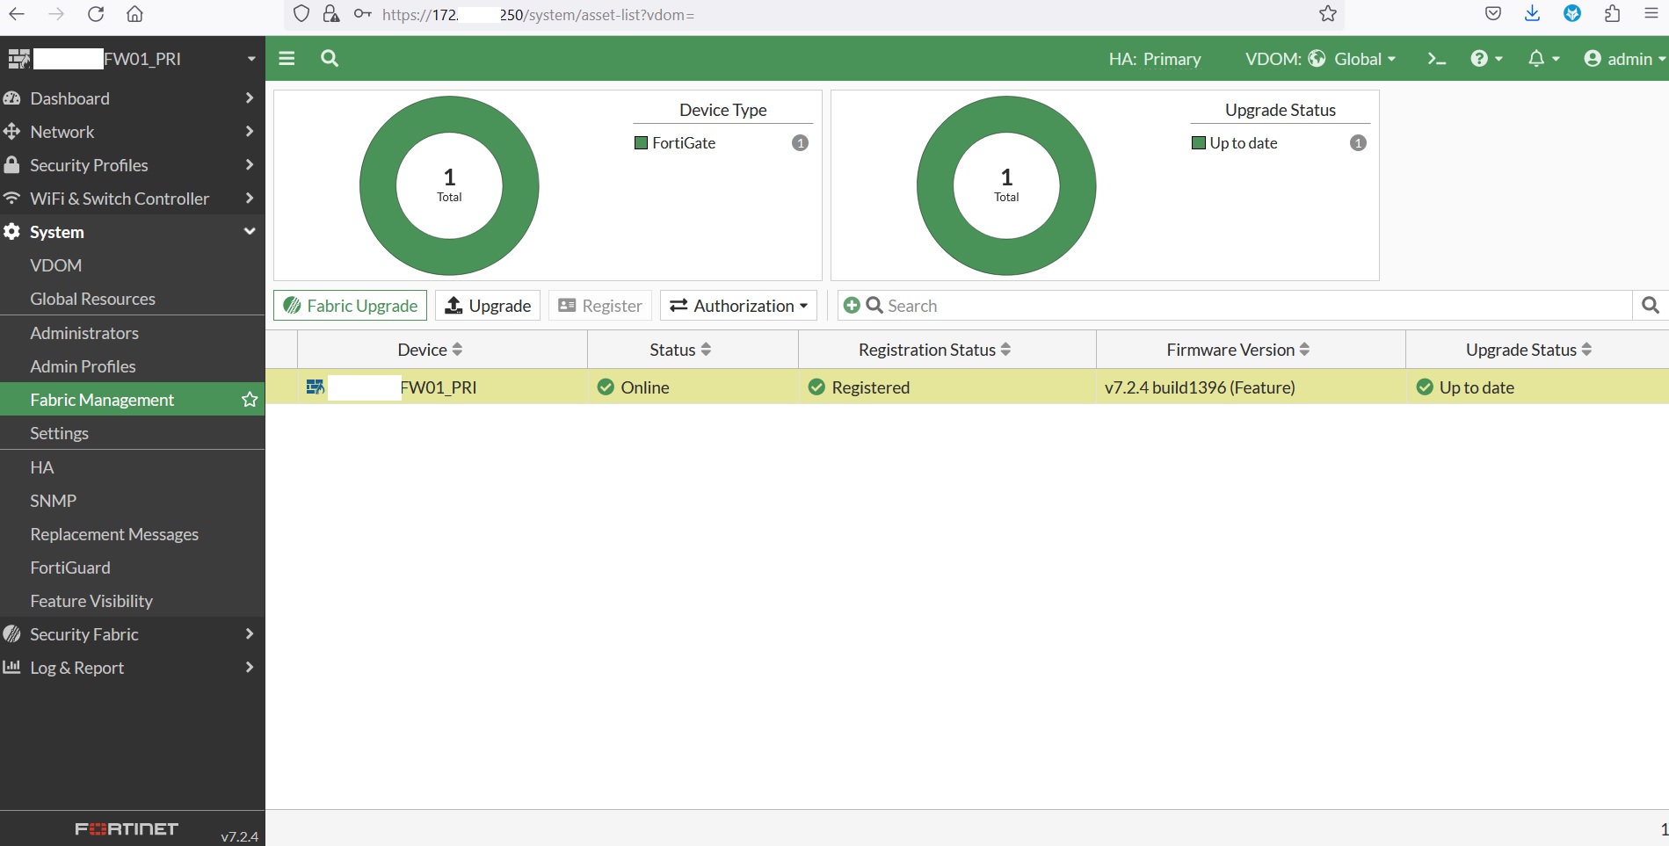Image resolution: width=1669 pixels, height=846 pixels.
Task: Open browser extensions puzzle icon
Action: (x=1612, y=14)
